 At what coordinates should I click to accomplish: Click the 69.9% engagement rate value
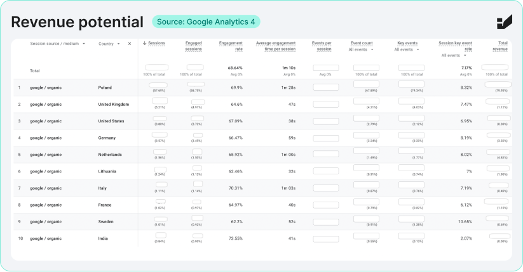pyautogui.click(x=237, y=87)
